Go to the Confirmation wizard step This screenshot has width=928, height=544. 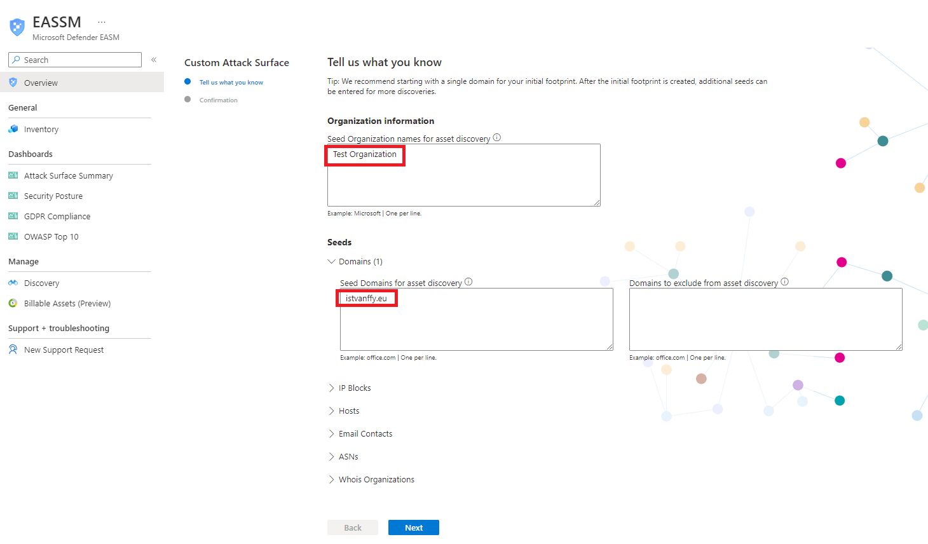point(218,100)
